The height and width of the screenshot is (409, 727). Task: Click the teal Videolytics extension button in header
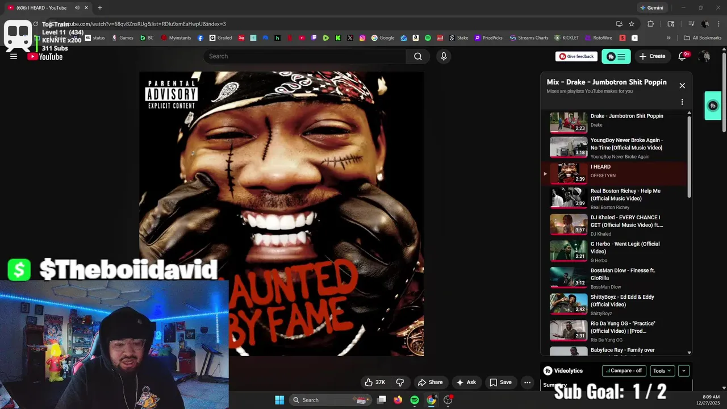[616, 56]
